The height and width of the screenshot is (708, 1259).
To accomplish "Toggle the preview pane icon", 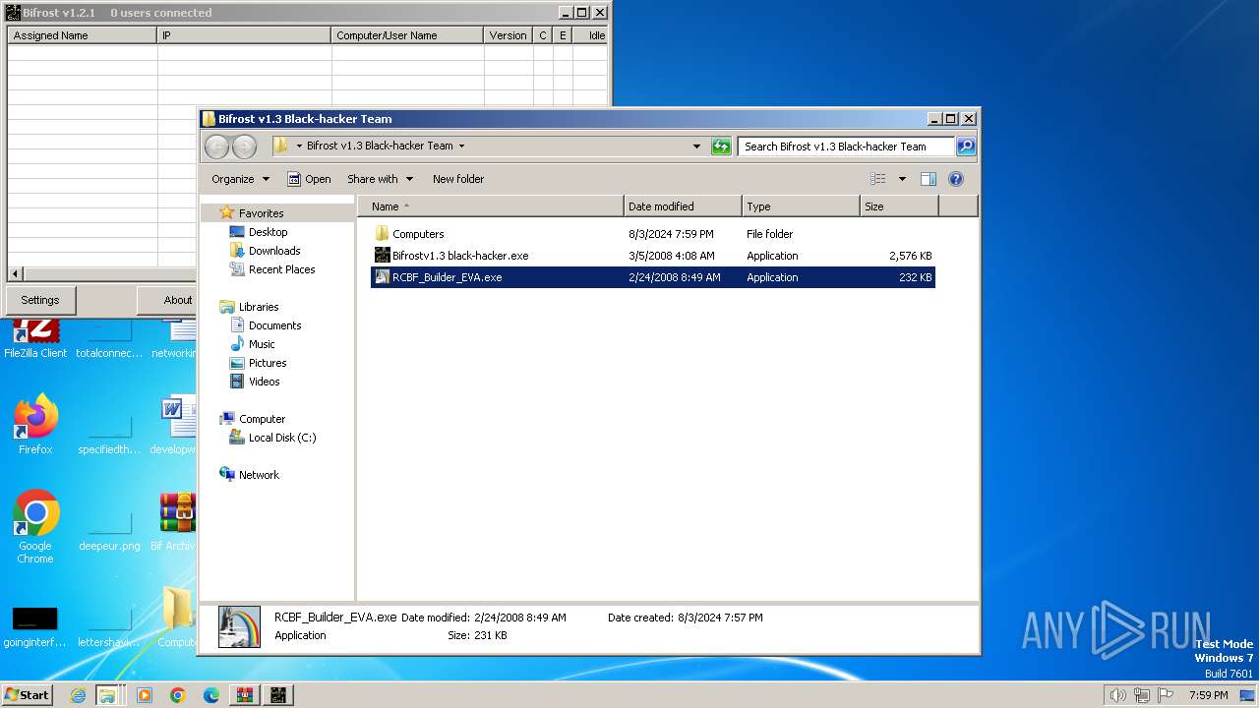I will (x=928, y=179).
